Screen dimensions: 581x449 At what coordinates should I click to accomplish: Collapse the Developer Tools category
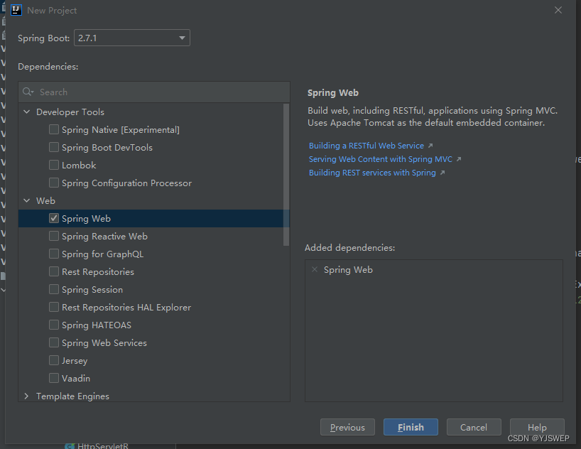tap(27, 112)
